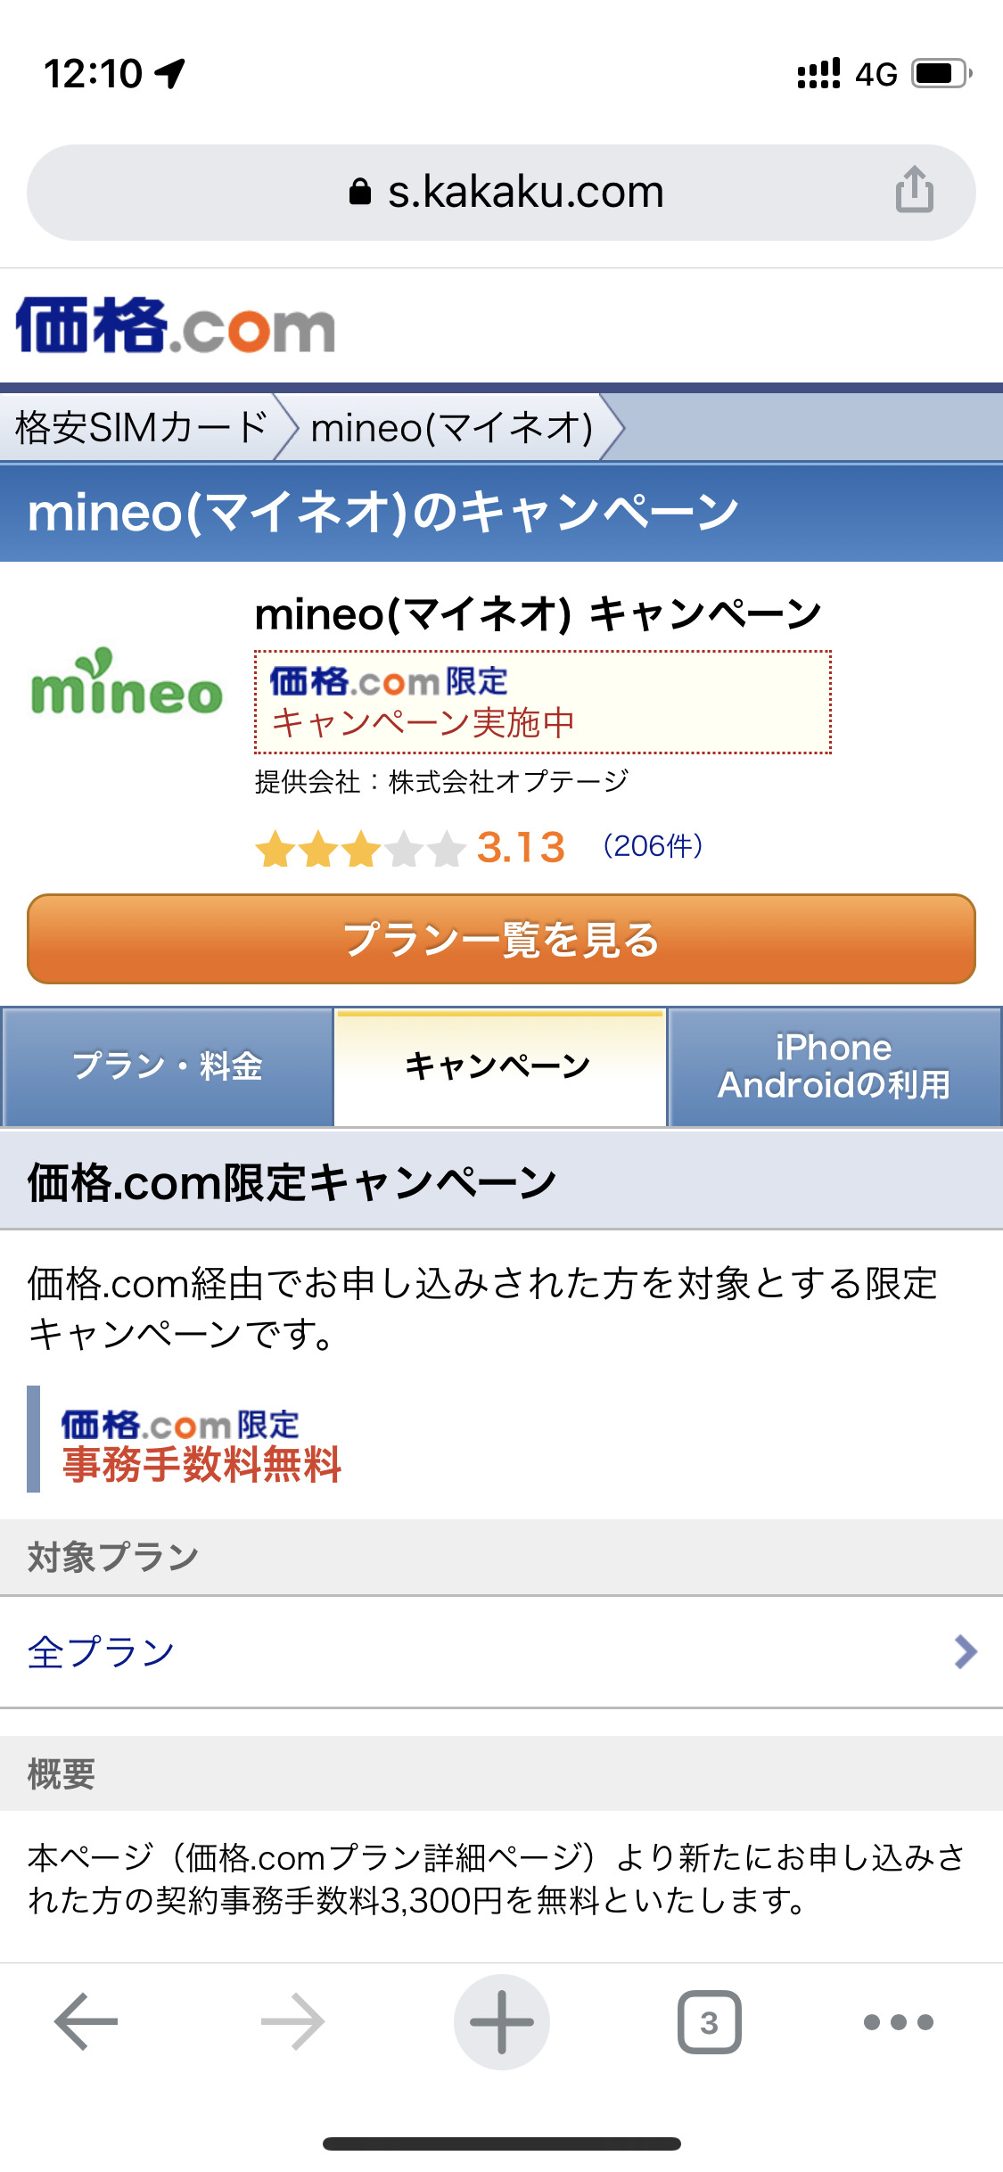Tap the share icon in address bar
The width and height of the screenshot is (1003, 2172).
pos(914,191)
